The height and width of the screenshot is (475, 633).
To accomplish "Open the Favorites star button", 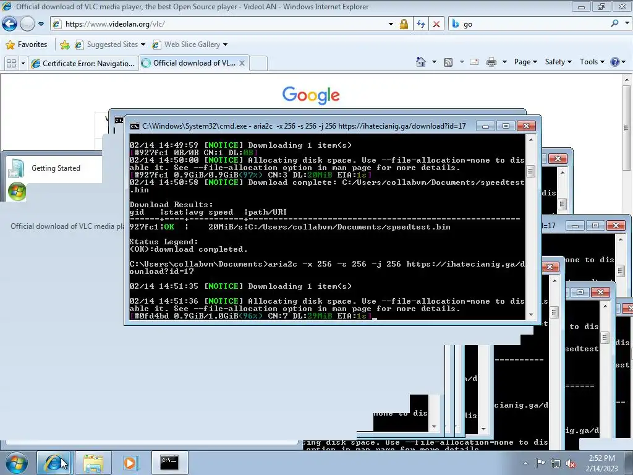I will (27, 45).
